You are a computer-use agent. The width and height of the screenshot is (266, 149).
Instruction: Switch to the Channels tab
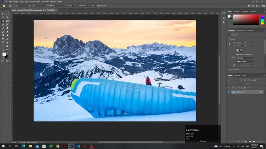click(x=237, y=75)
